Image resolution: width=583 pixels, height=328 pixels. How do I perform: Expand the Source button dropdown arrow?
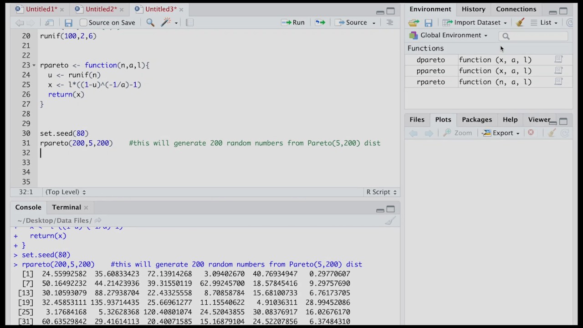(374, 23)
